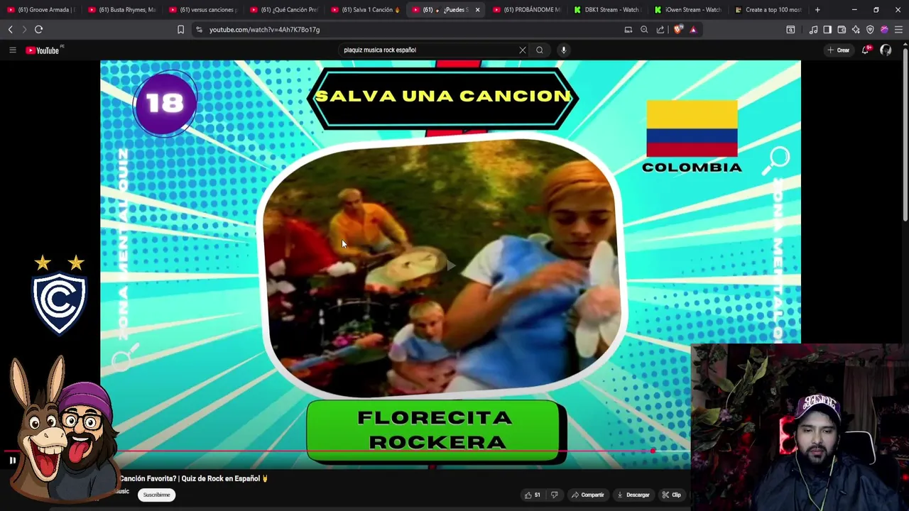Click the Compartir share button

coord(587,495)
